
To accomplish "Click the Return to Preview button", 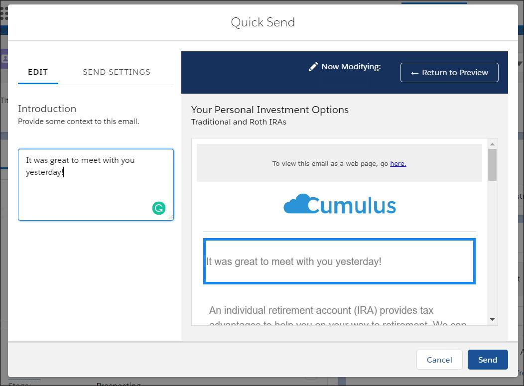I will tap(449, 72).
